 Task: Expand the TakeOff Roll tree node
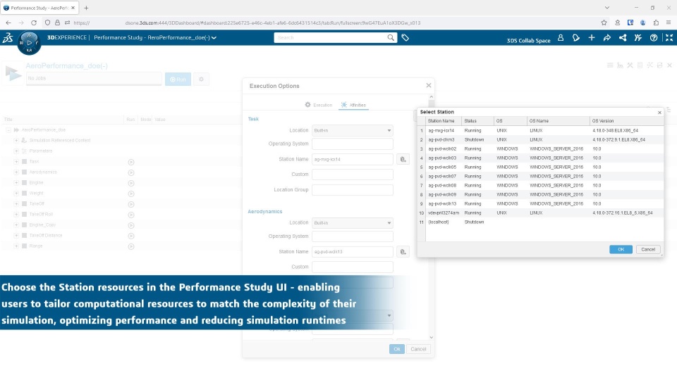(x=16, y=214)
